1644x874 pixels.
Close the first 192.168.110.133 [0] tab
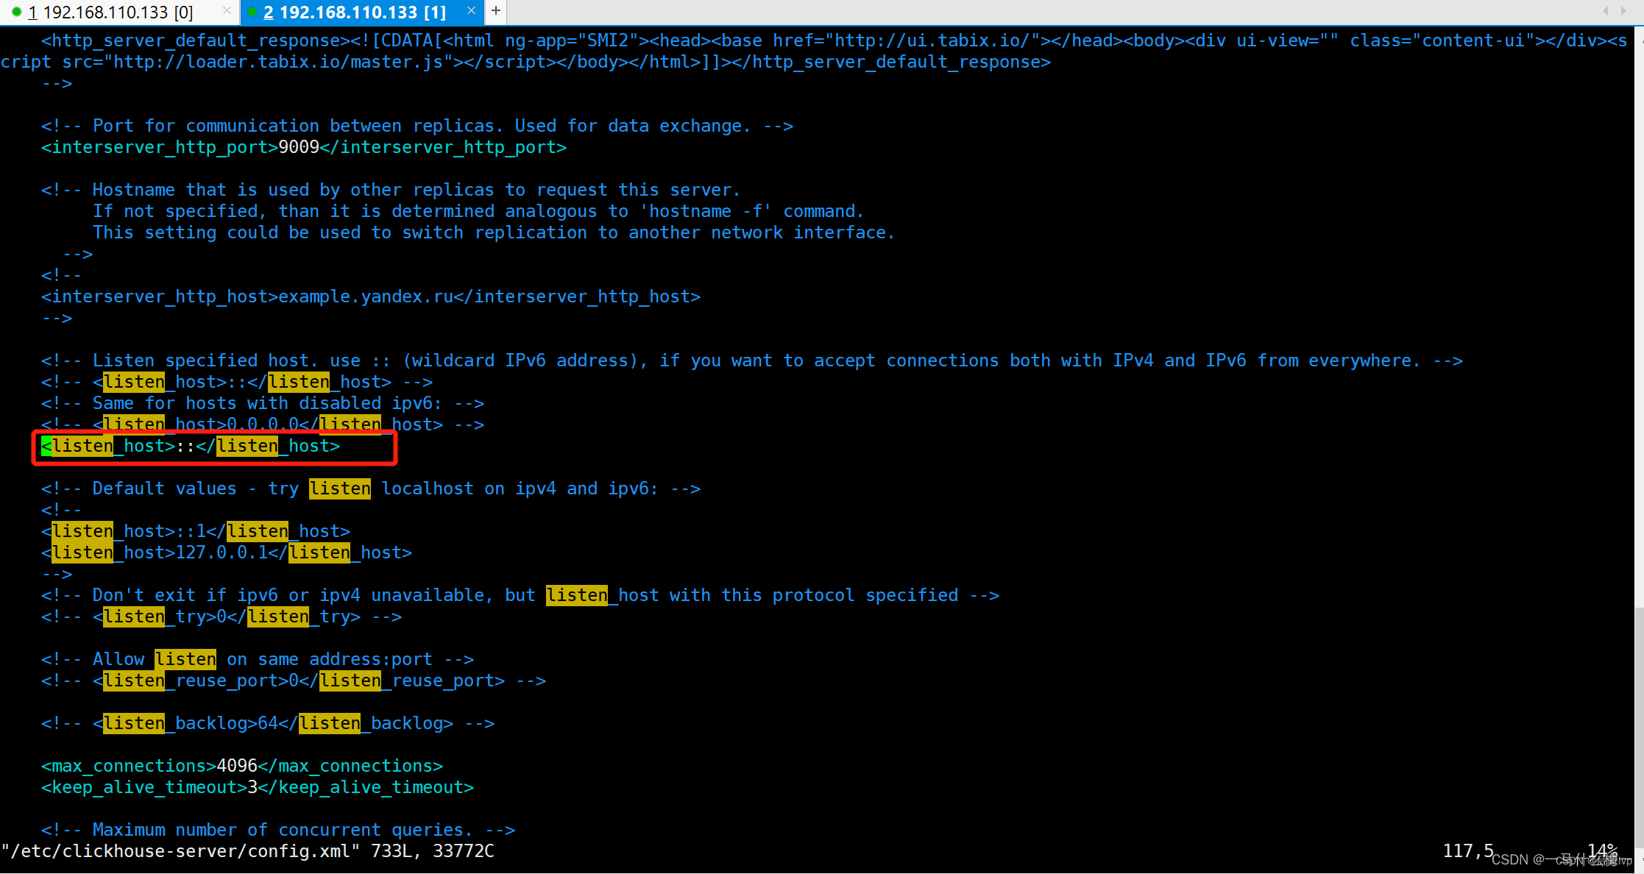click(x=227, y=11)
